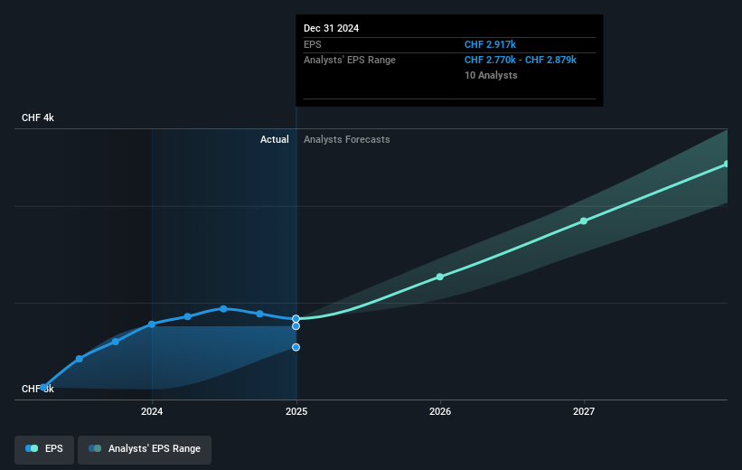Click the 'Actual' section label
Viewport: 742px width, 470px height.
pos(275,139)
